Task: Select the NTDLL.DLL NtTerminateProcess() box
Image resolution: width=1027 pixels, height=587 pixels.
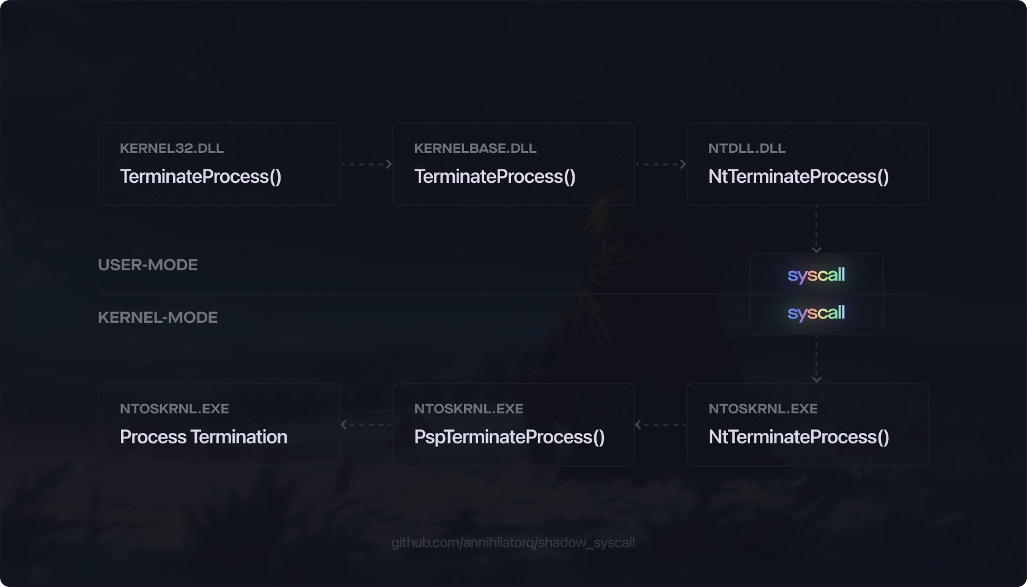Action: 807,164
